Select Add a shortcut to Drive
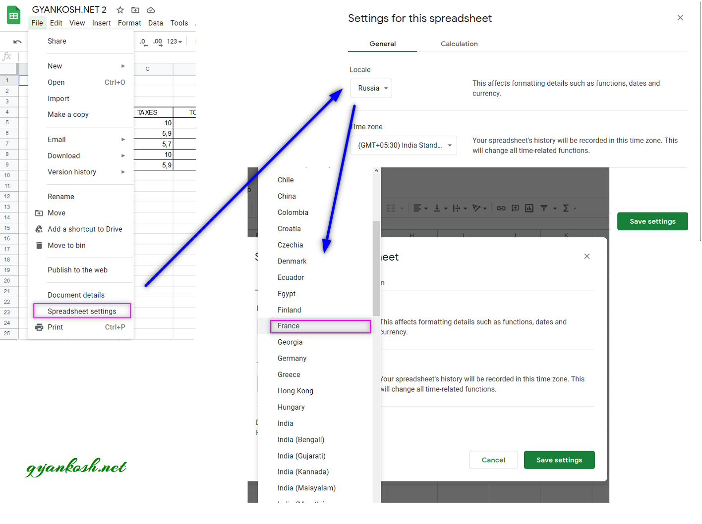 pos(81,229)
